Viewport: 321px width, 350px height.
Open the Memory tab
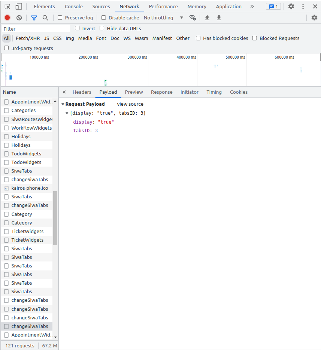(197, 6)
